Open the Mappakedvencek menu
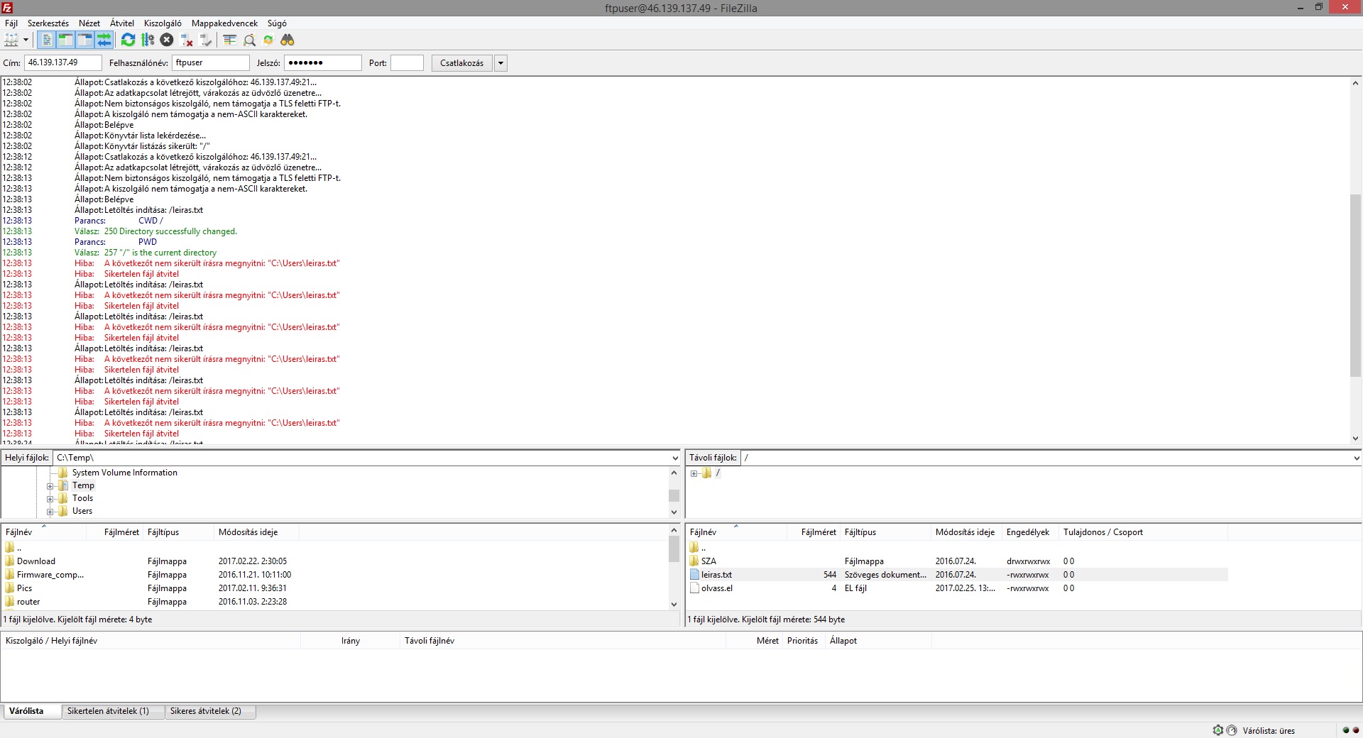This screenshot has width=1363, height=738. point(224,23)
